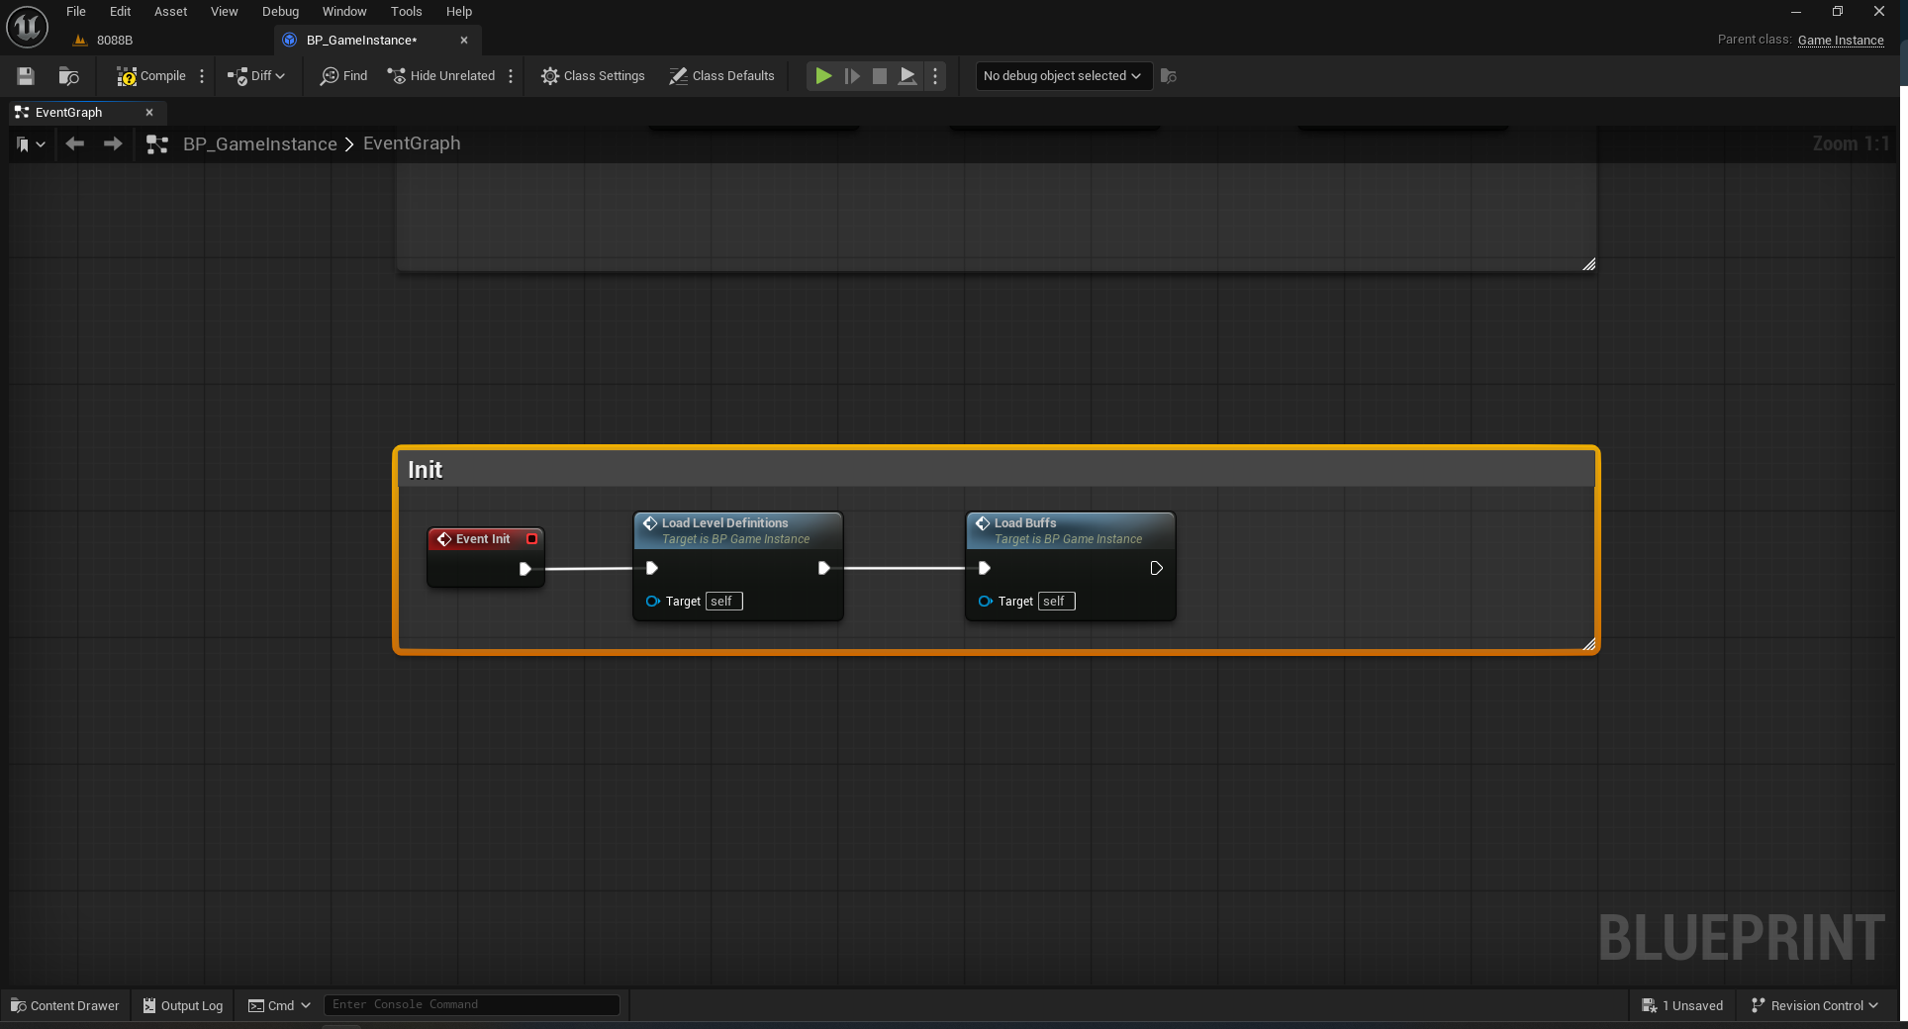Screen dimensions: 1908x1029
Task: Compile the blueprint
Action: point(150,76)
